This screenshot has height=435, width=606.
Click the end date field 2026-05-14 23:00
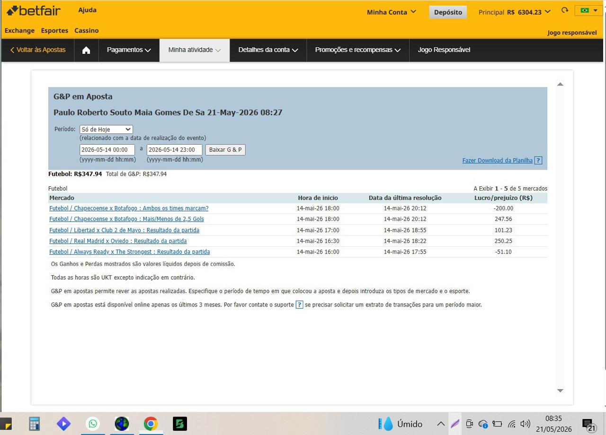pos(175,150)
